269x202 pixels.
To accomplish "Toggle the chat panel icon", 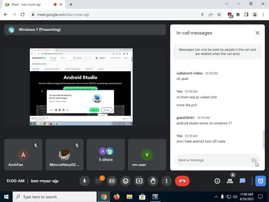I will [242, 181].
